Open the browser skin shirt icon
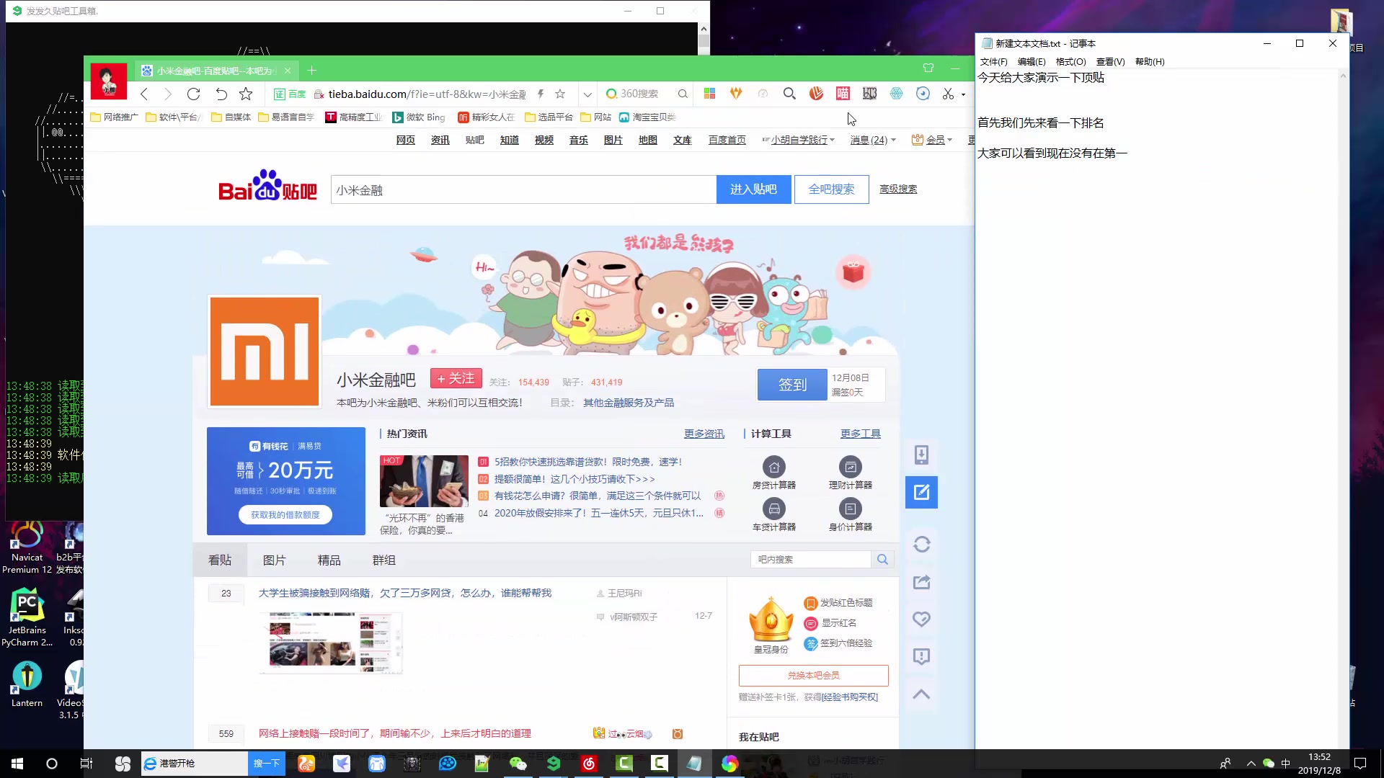 pos(928,68)
